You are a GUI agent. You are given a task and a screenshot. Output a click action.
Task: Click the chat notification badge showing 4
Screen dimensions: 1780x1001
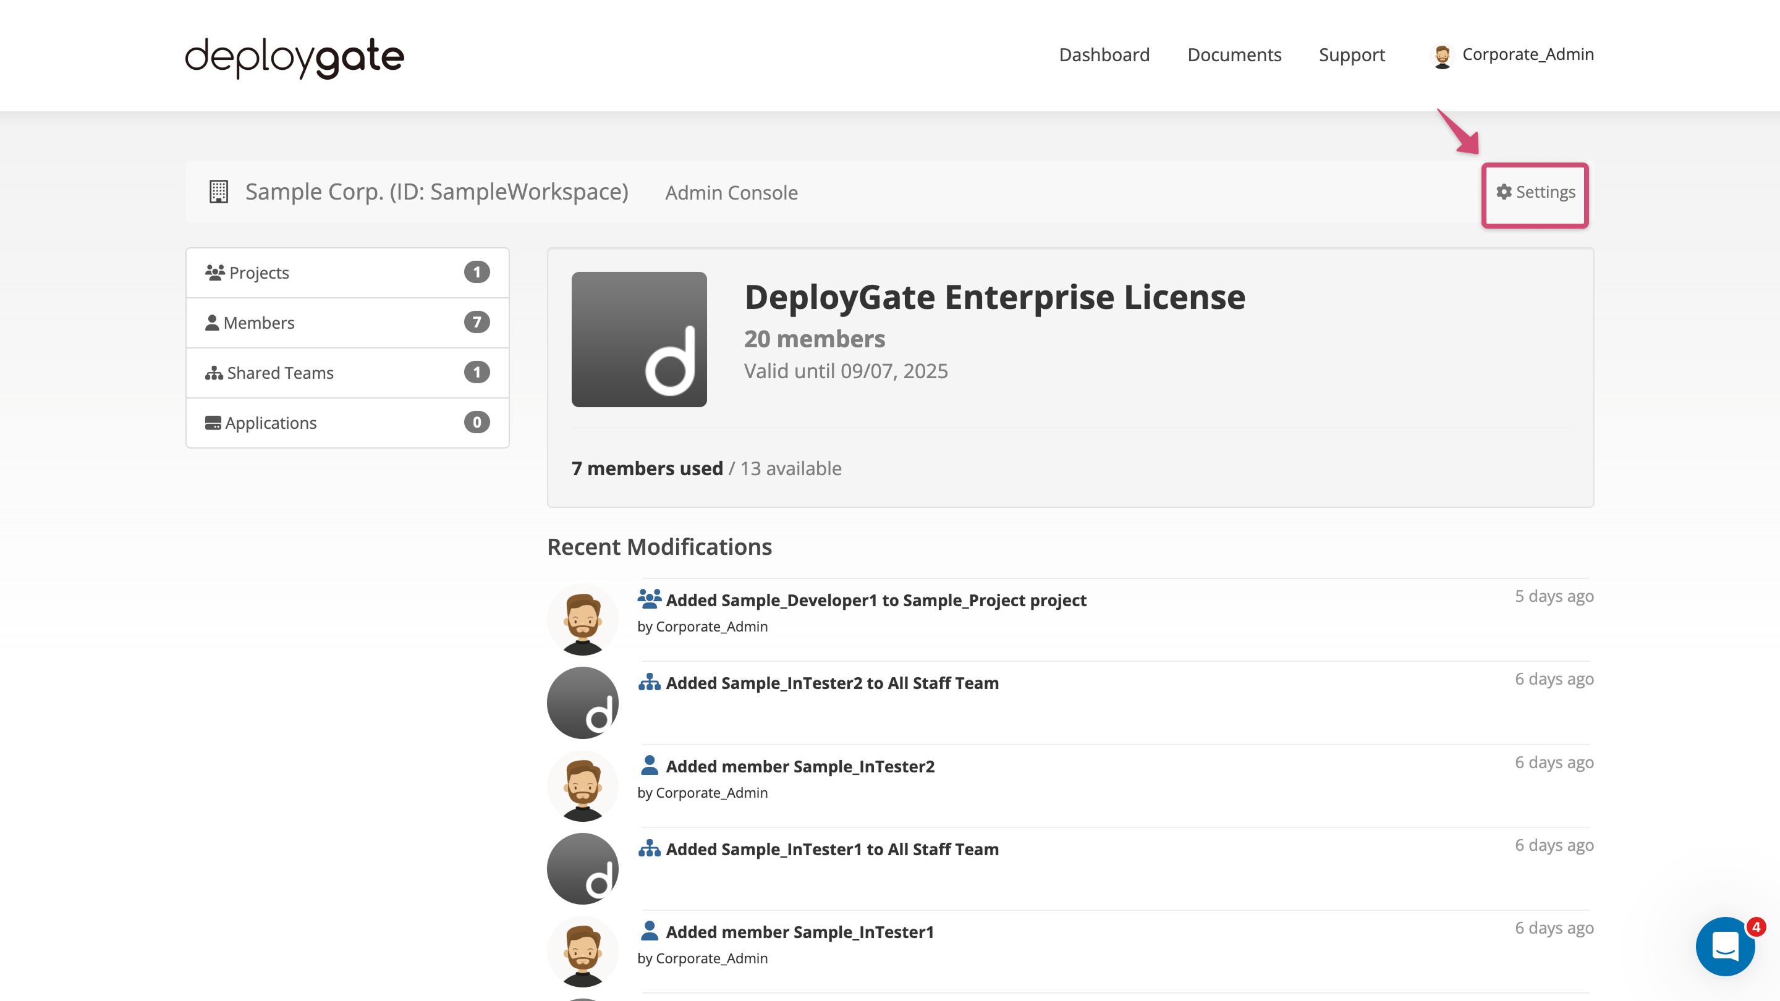pyautogui.click(x=1756, y=927)
